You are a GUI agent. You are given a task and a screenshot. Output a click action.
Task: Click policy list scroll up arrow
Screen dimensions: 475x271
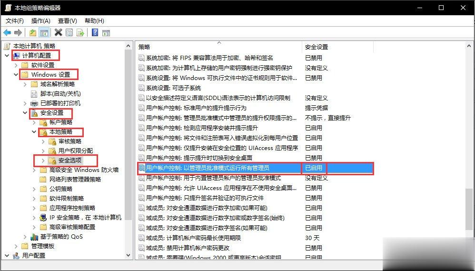click(469, 46)
